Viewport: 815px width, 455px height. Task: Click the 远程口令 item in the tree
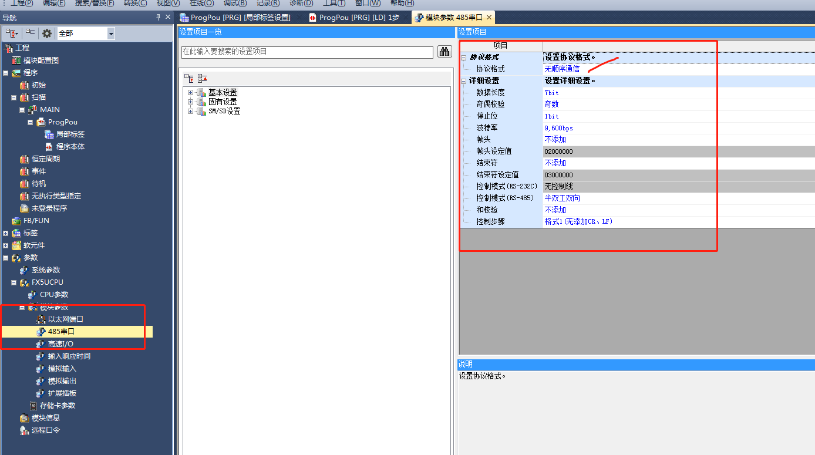click(x=45, y=430)
